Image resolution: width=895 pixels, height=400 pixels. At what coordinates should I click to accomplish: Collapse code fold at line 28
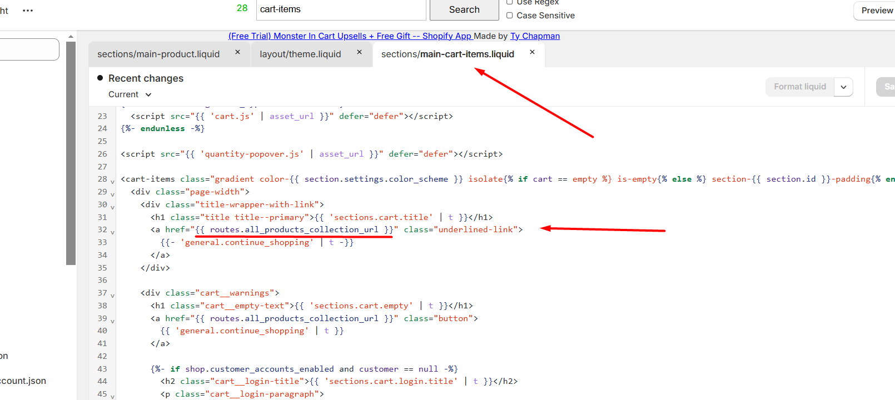(112, 182)
